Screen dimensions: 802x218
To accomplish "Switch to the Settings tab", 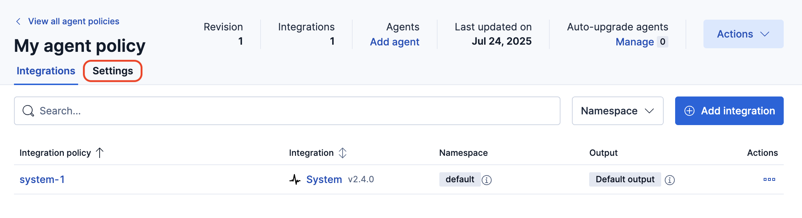I will 113,71.
